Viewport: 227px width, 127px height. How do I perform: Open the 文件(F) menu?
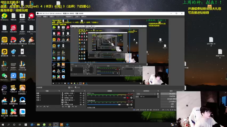point(39,17)
